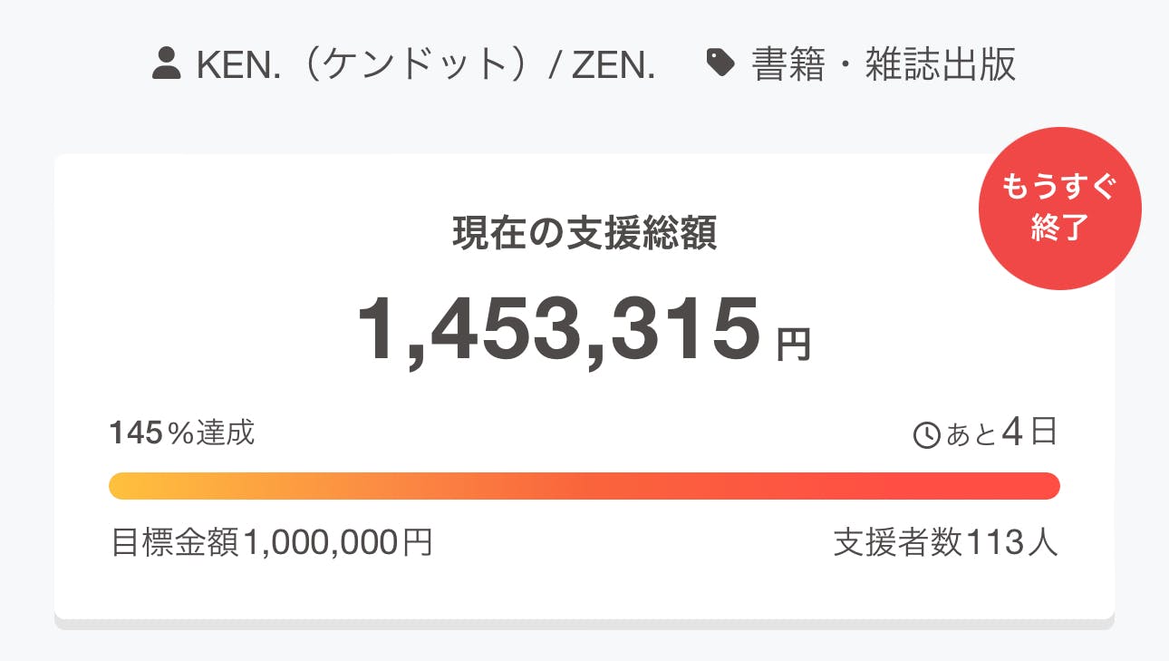
Task: Click the person icon beside KEN.
Action: tap(167, 64)
